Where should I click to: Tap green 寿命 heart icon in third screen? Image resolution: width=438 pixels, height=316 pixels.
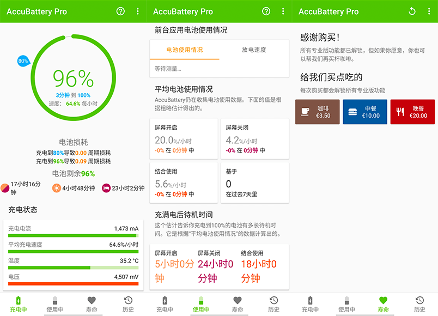(x=384, y=300)
